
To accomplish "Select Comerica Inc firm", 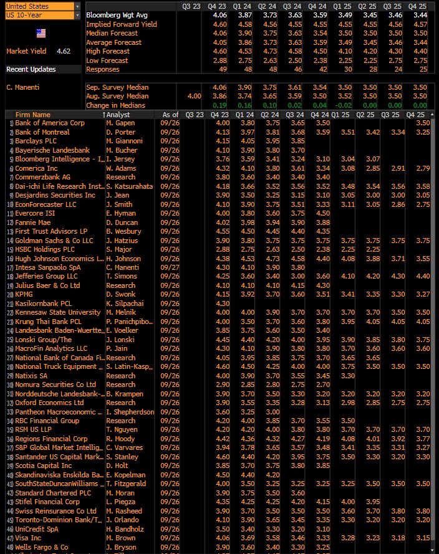I will (x=36, y=168).
